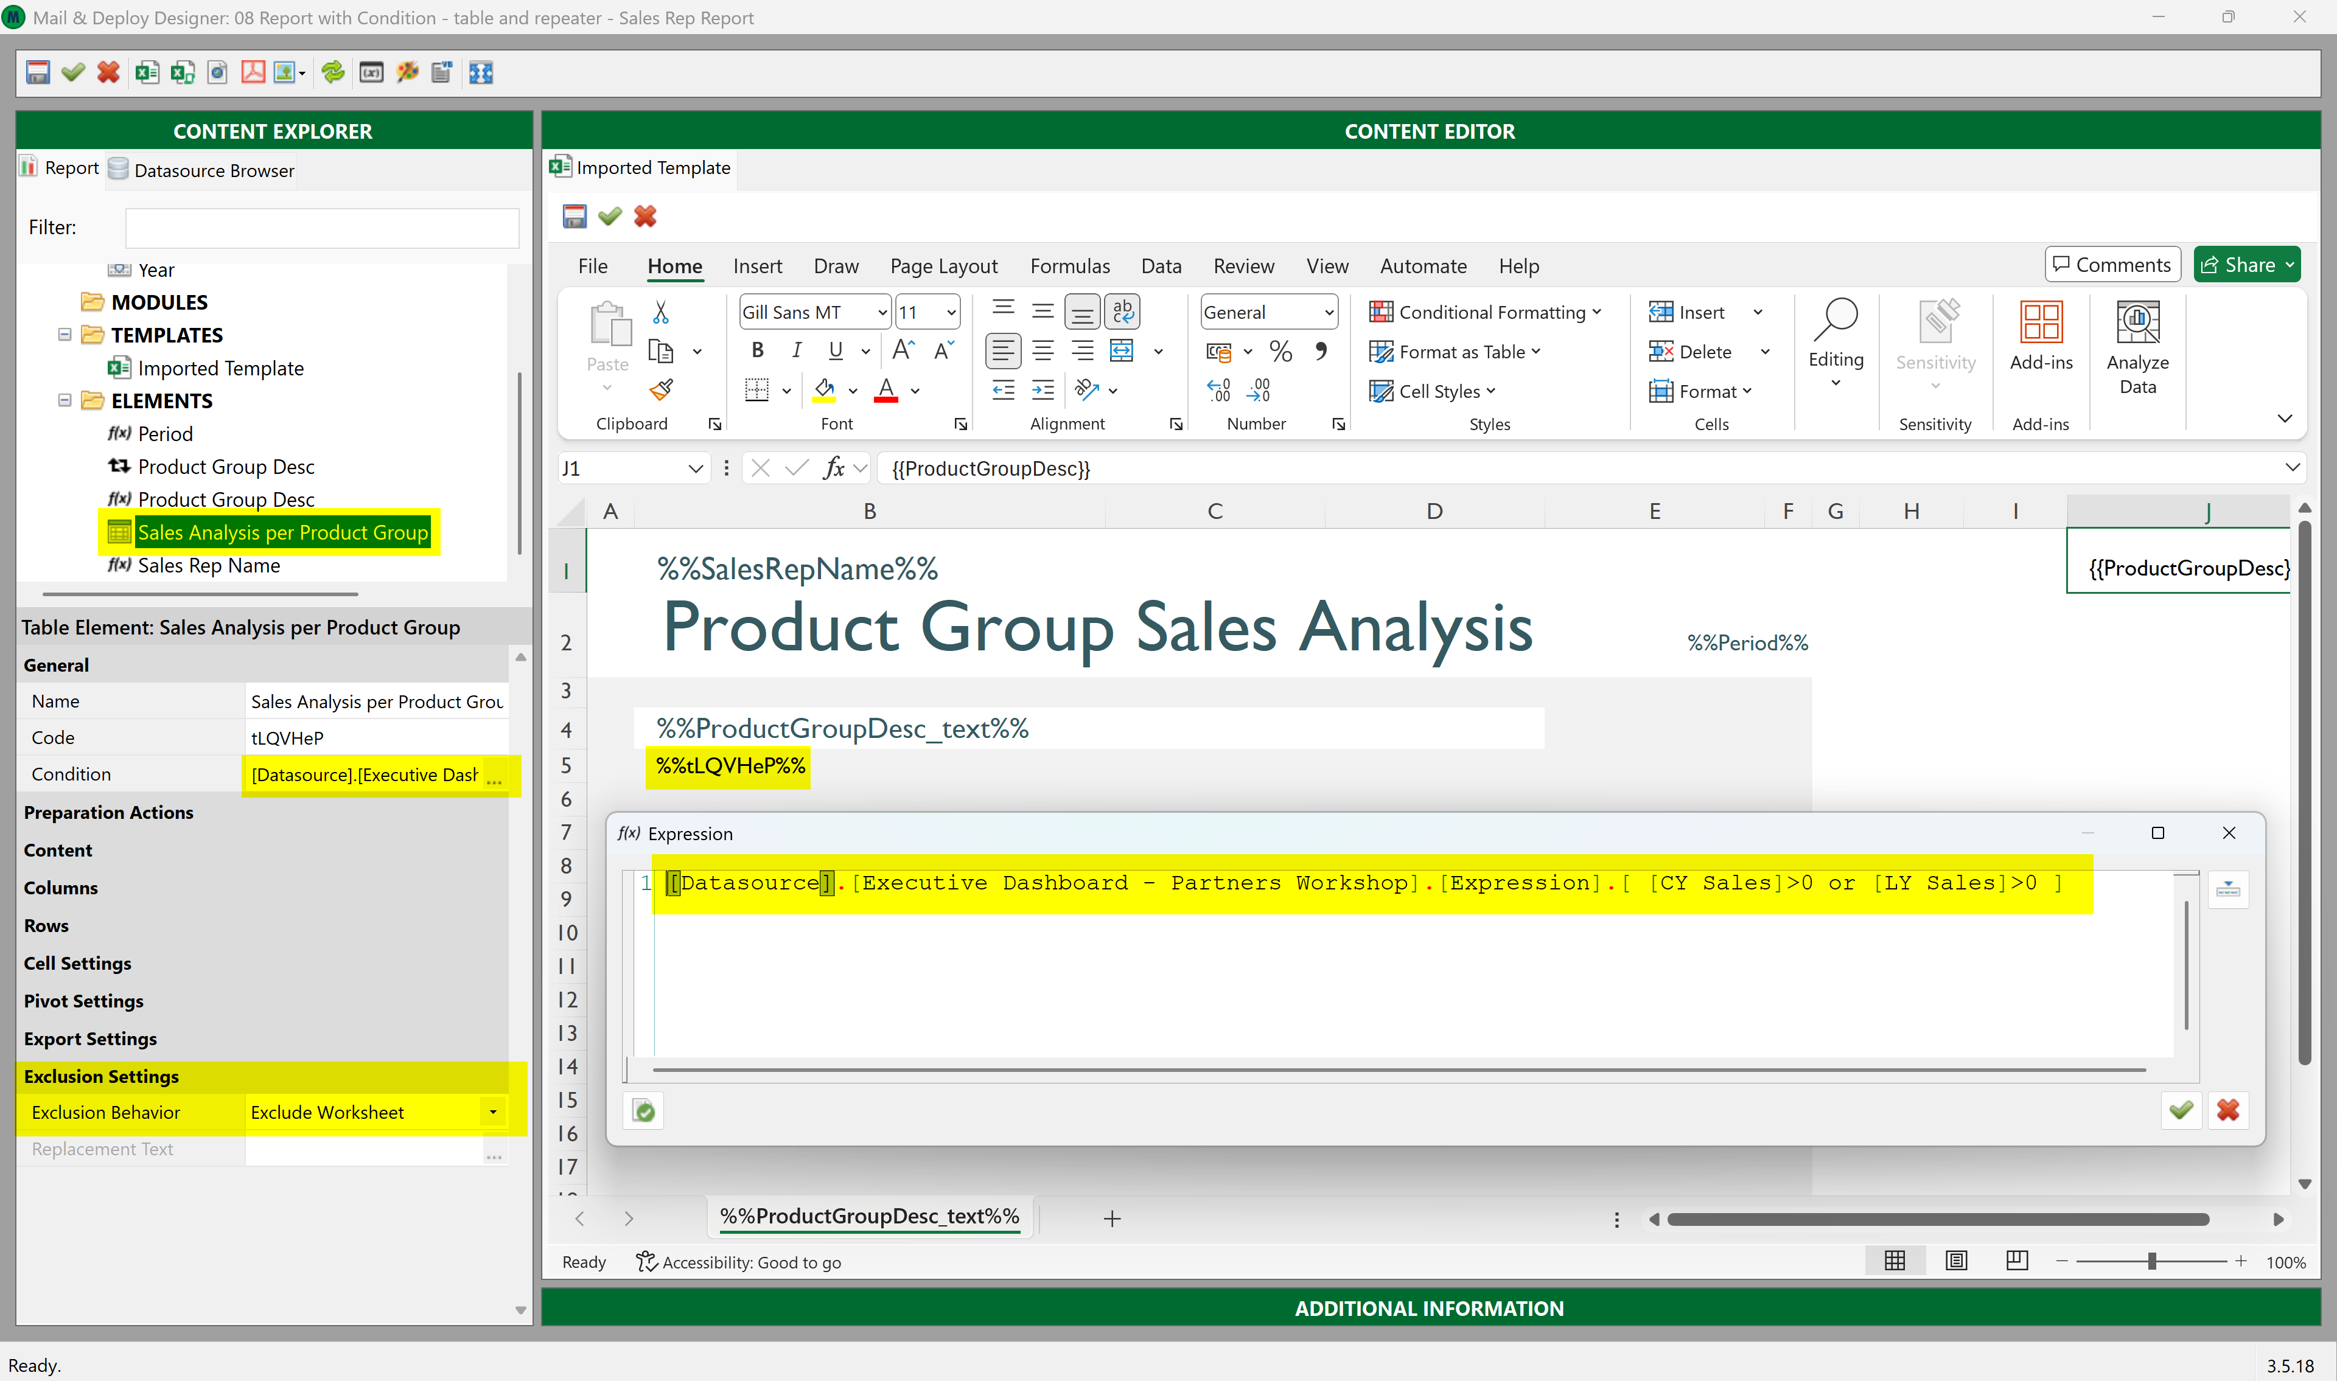Save template in Content Editor toolbar

pos(575,216)
